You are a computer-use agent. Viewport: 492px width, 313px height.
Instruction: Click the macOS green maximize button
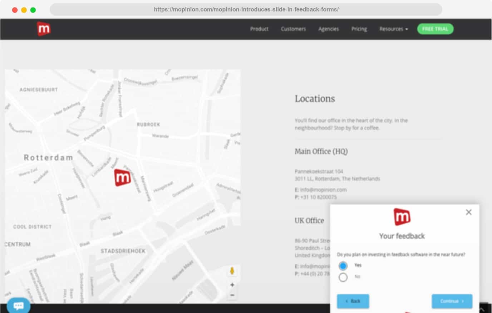33,10
